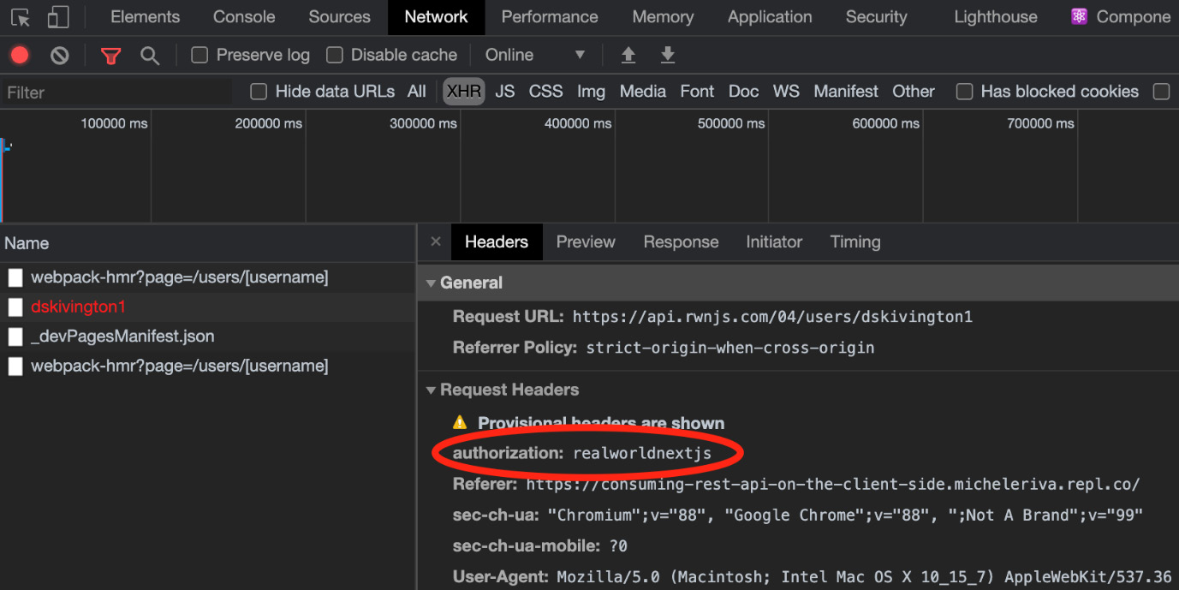Select the dskivington1 request

(x=78, y=307)
